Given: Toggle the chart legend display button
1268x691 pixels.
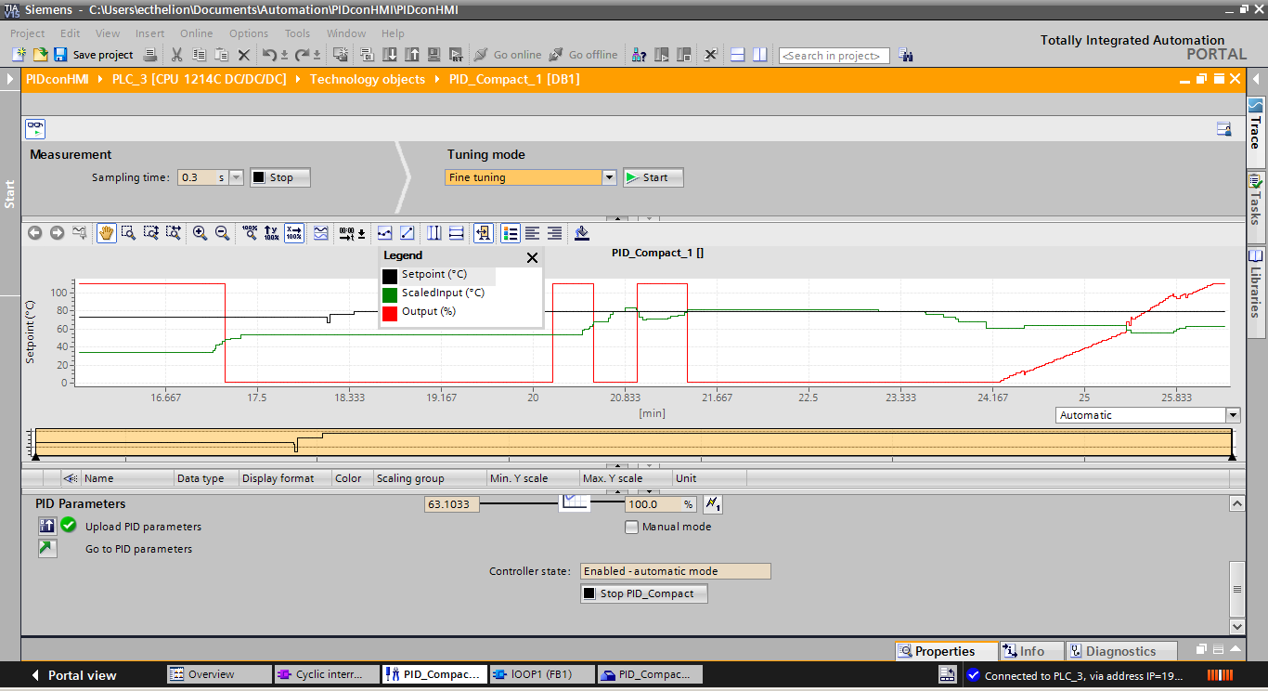Looking at the screenshot, I should click(x=511, y=233).
